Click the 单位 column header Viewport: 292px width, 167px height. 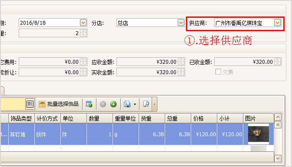73,118
